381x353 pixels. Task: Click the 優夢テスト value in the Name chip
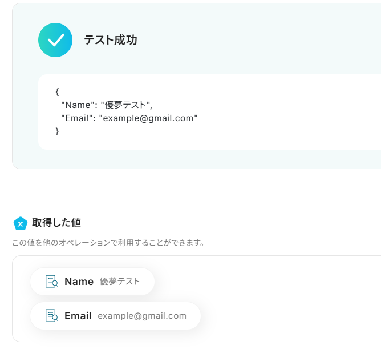click(x=120, y=282)
